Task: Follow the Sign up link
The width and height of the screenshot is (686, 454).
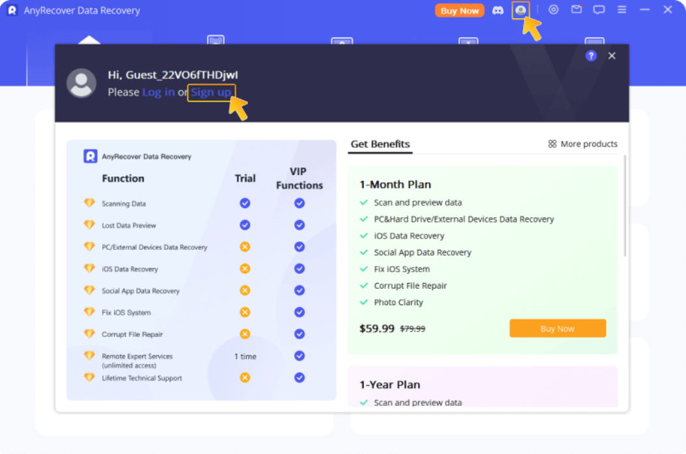Action: click(x=211, y=92)
